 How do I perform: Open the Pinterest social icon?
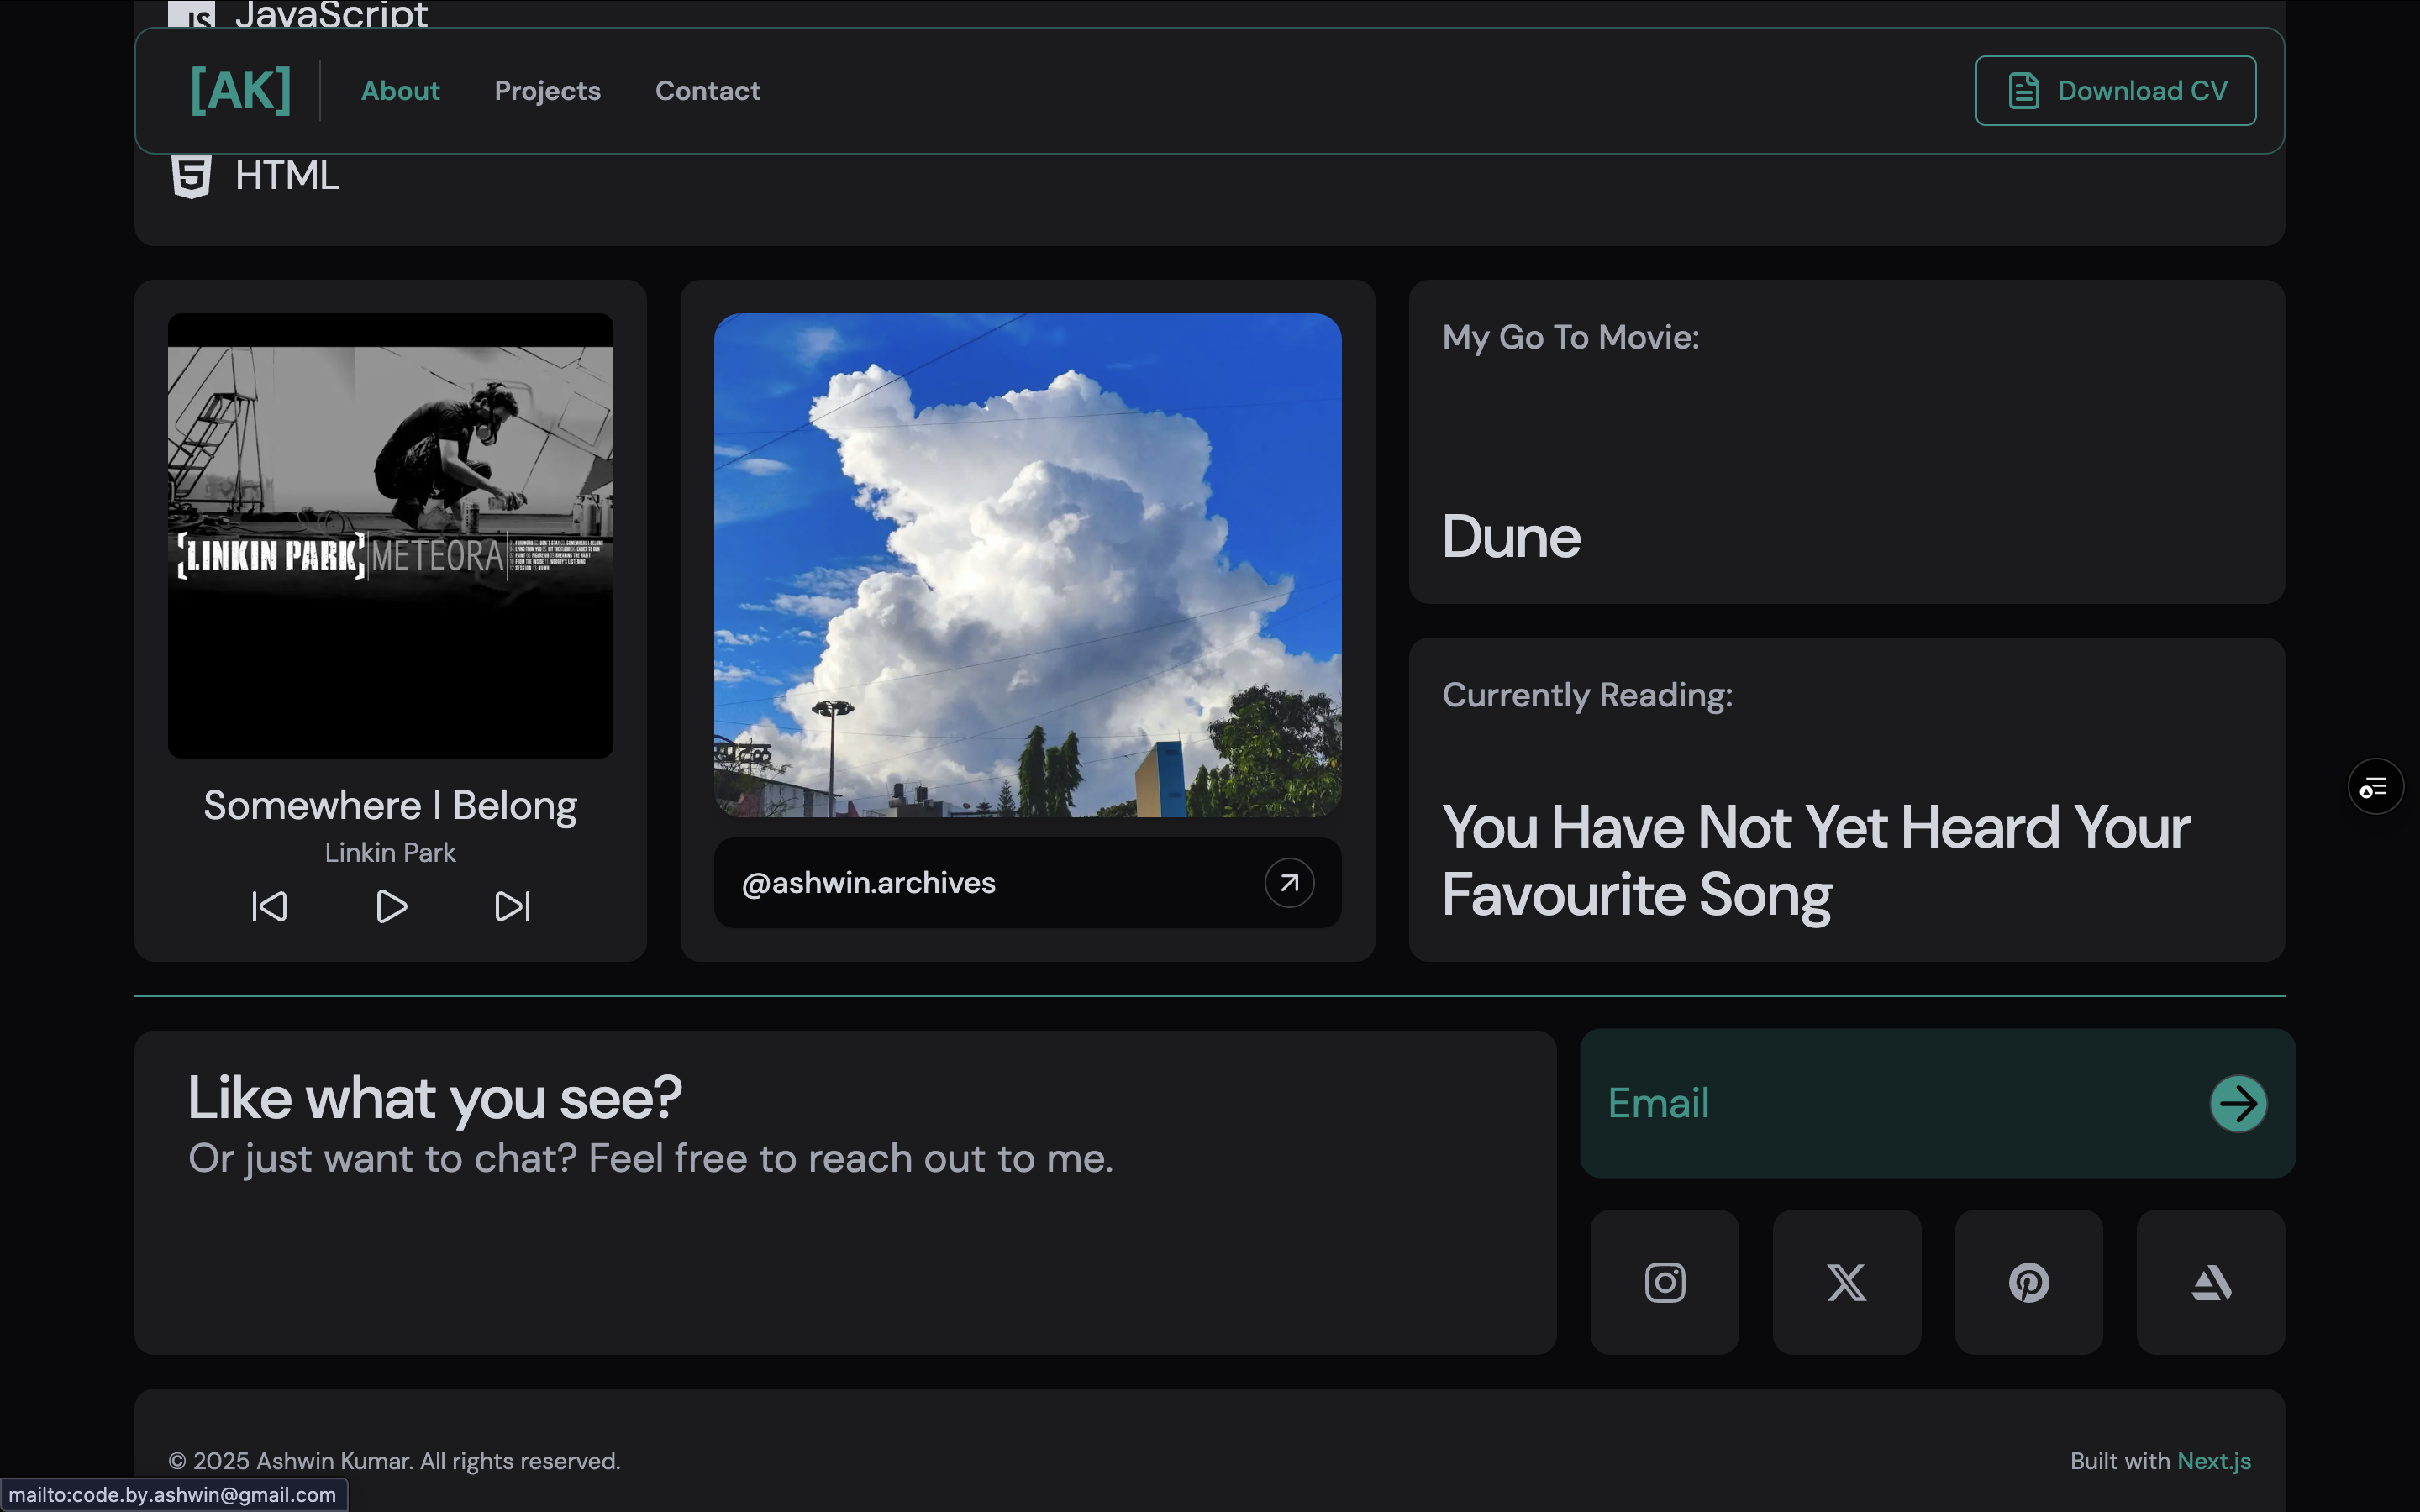point(2028,1282)
